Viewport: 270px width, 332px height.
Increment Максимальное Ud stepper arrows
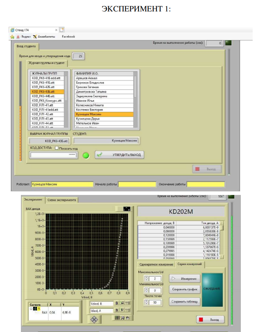click(x=146, y=277)
